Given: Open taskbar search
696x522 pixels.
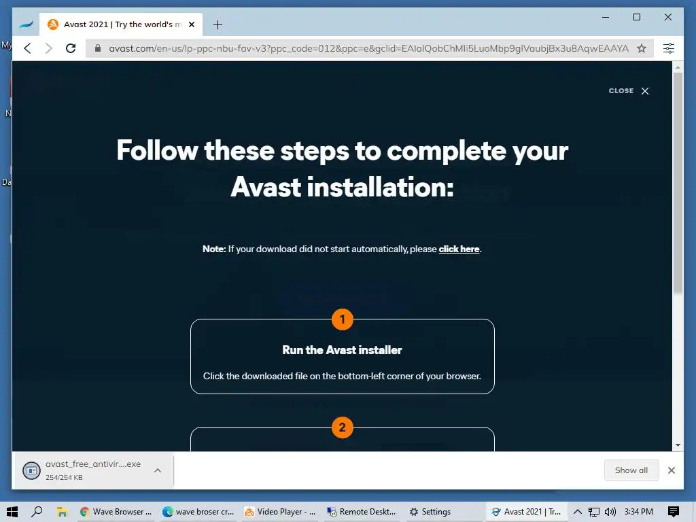Looking at the screenshot, I should 37,512.
